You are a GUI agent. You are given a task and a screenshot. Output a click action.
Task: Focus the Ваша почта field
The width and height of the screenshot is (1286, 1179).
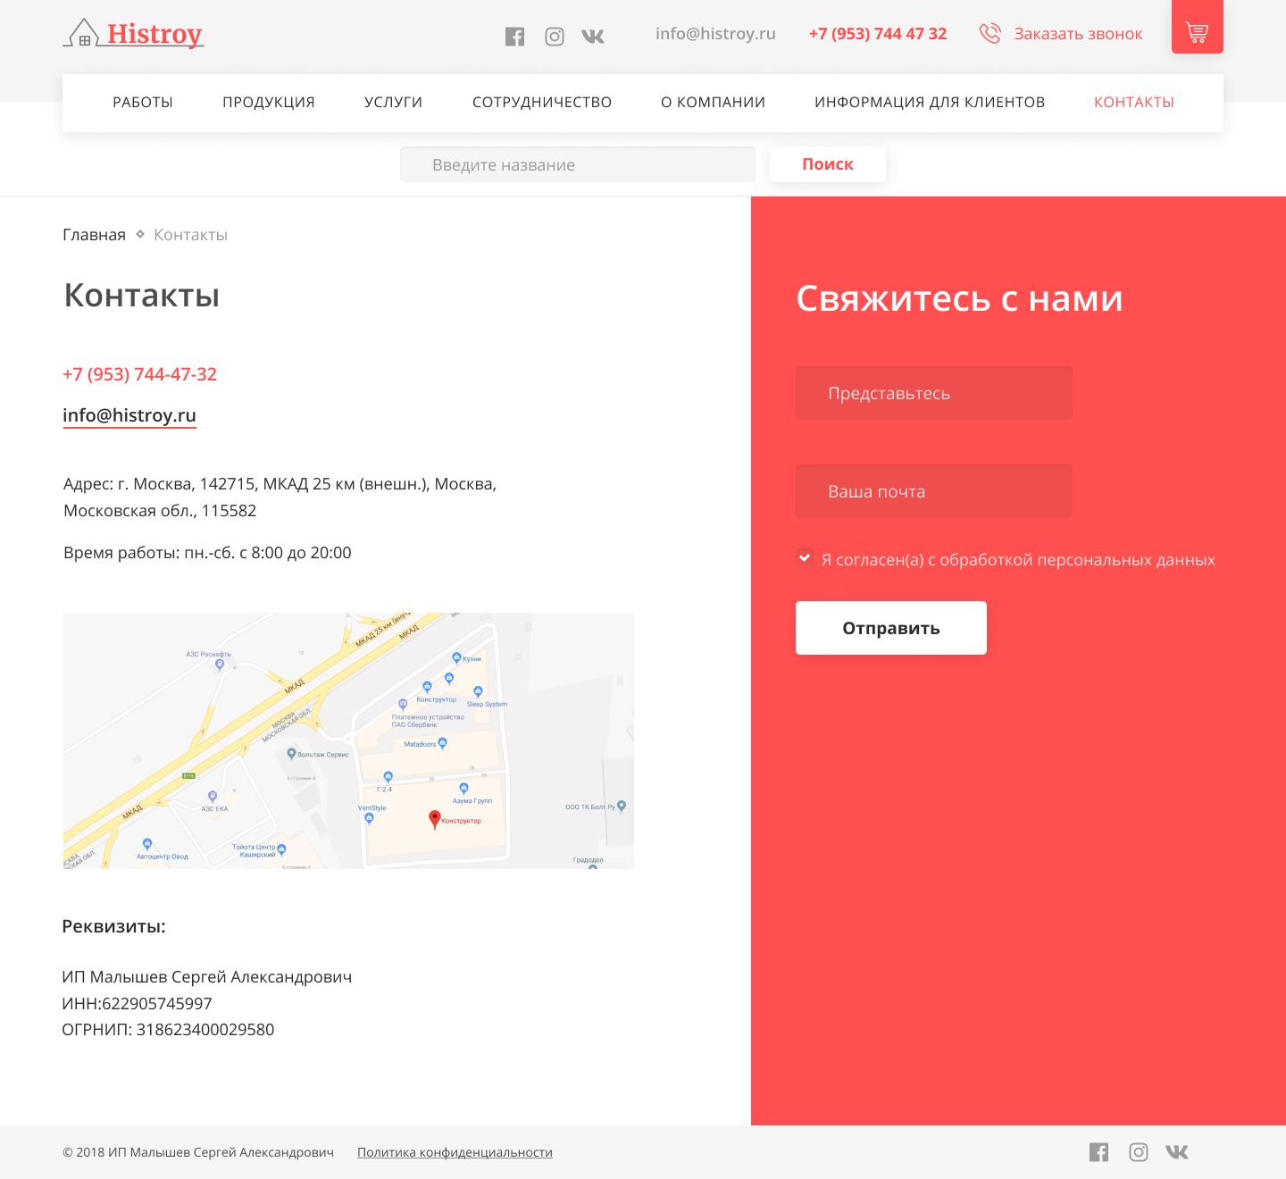click(x=934, y=491)
